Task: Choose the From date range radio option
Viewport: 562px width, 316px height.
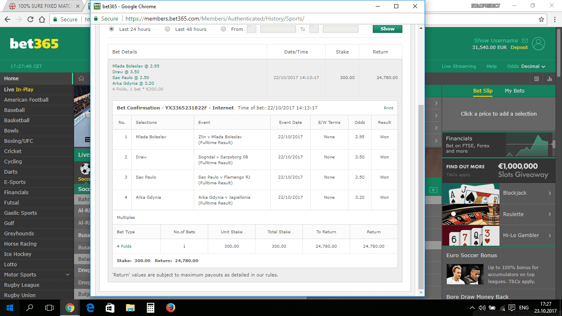Action: coord(223,29)
